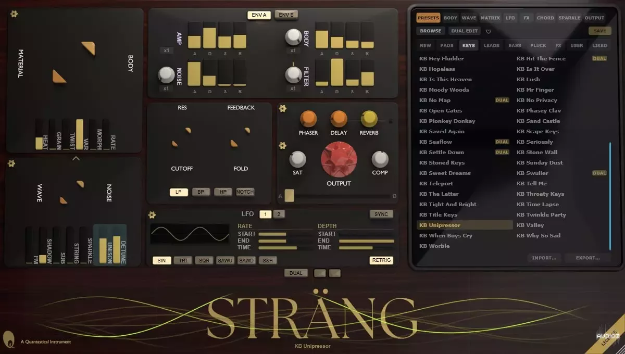Viewport: 625px width, 354px height.
Task: Click the DUAL EDIT button
Action: pos(464,31)
